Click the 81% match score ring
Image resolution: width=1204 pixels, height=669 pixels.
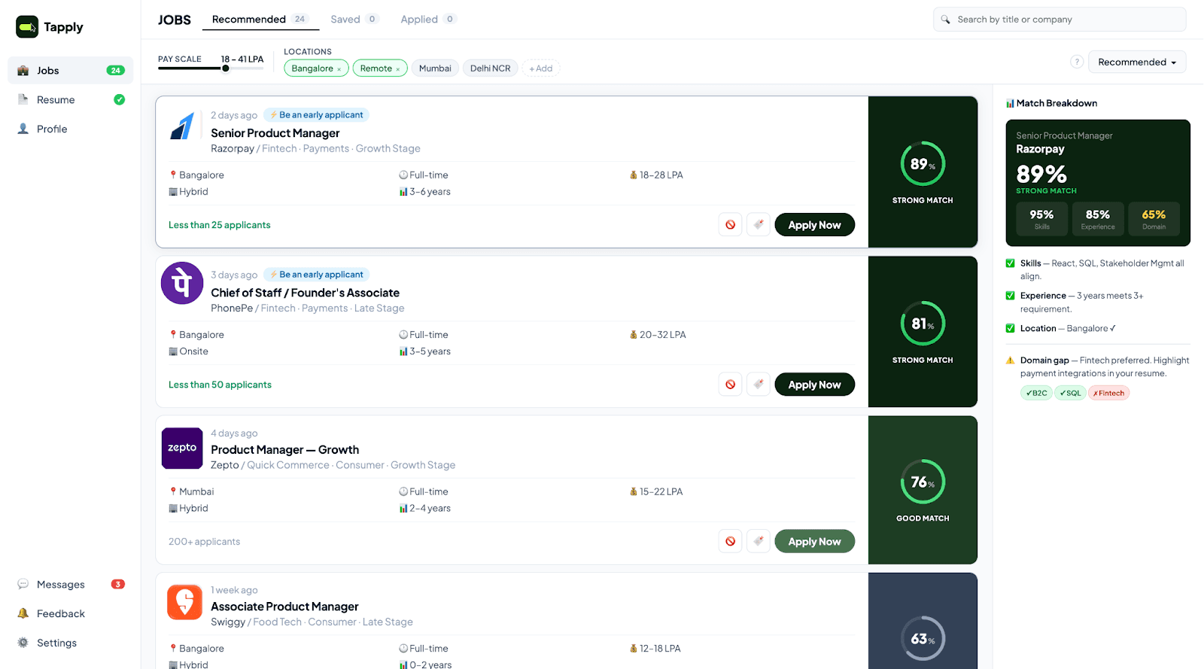click(x=923, y=324)
